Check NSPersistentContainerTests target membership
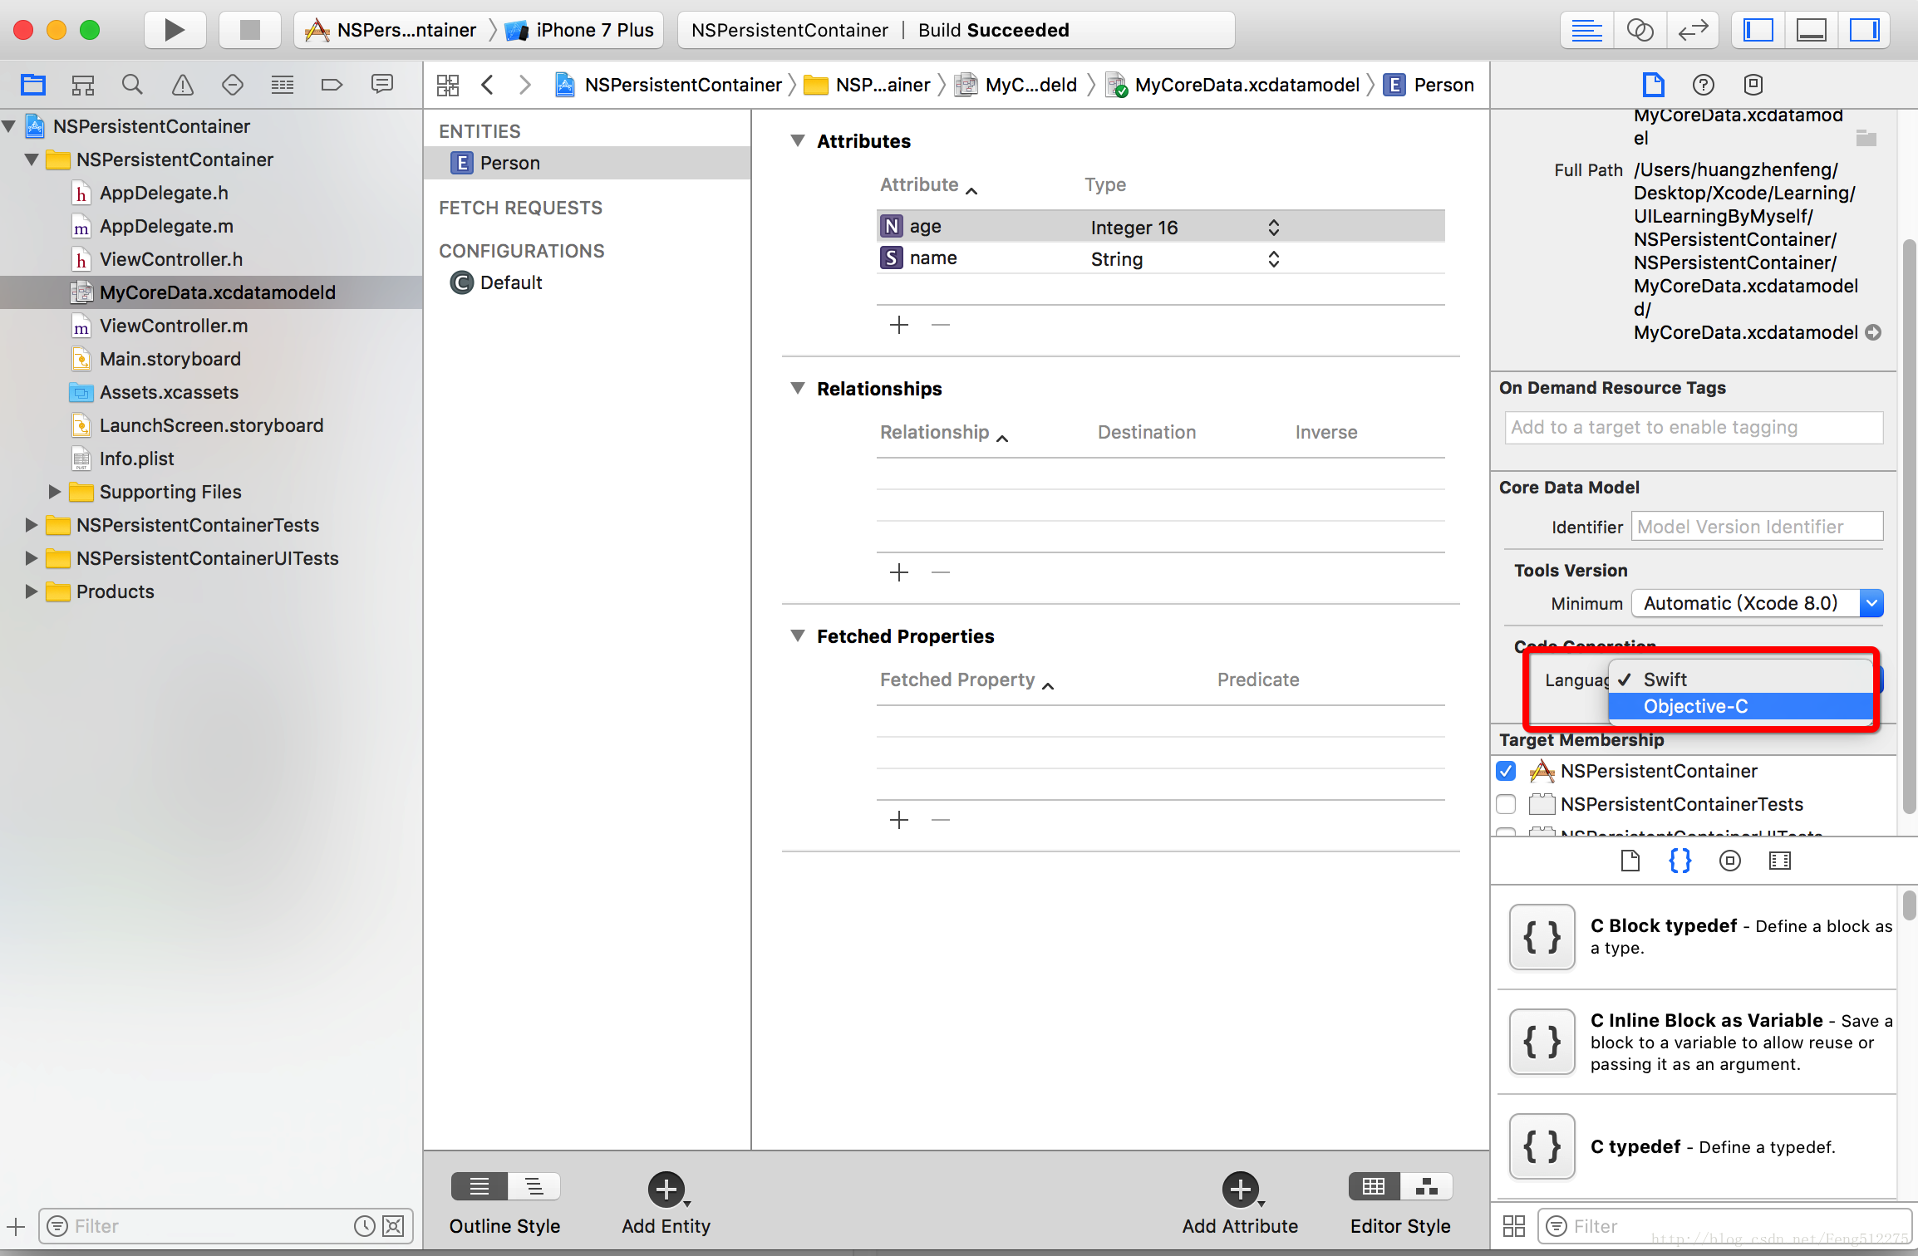The image size is (1918, 1256). tap(1506, 804)
